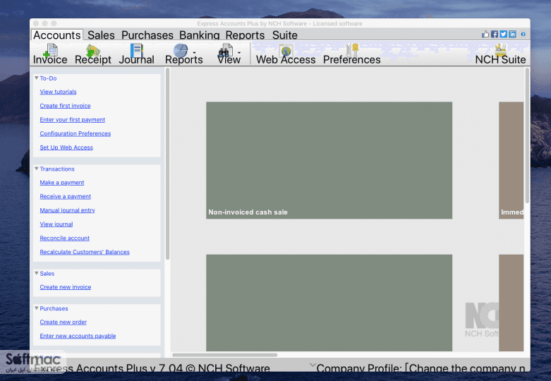551x381 pixels.
Task: Click the View journal link
Action: click(56, 224)
